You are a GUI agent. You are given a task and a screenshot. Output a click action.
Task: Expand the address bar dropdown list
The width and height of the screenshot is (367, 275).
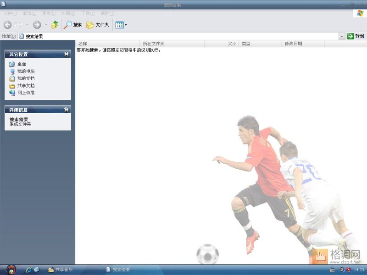coord(342,36)
